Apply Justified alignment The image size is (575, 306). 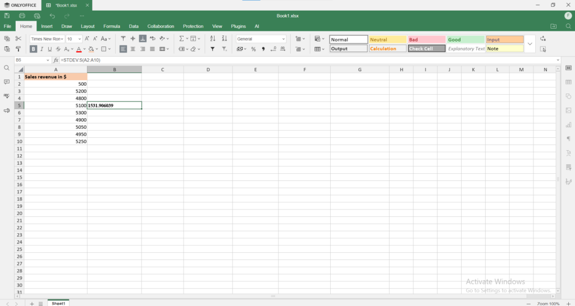tap(153, 49)
